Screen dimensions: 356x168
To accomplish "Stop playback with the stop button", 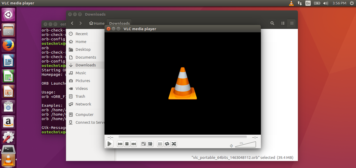I will tap(127, 144).
